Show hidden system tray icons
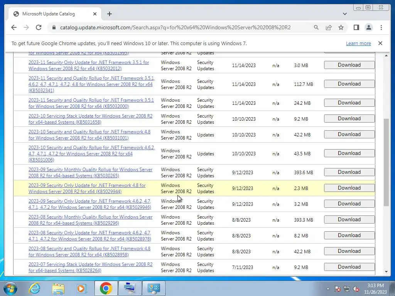 pos(328,289)
